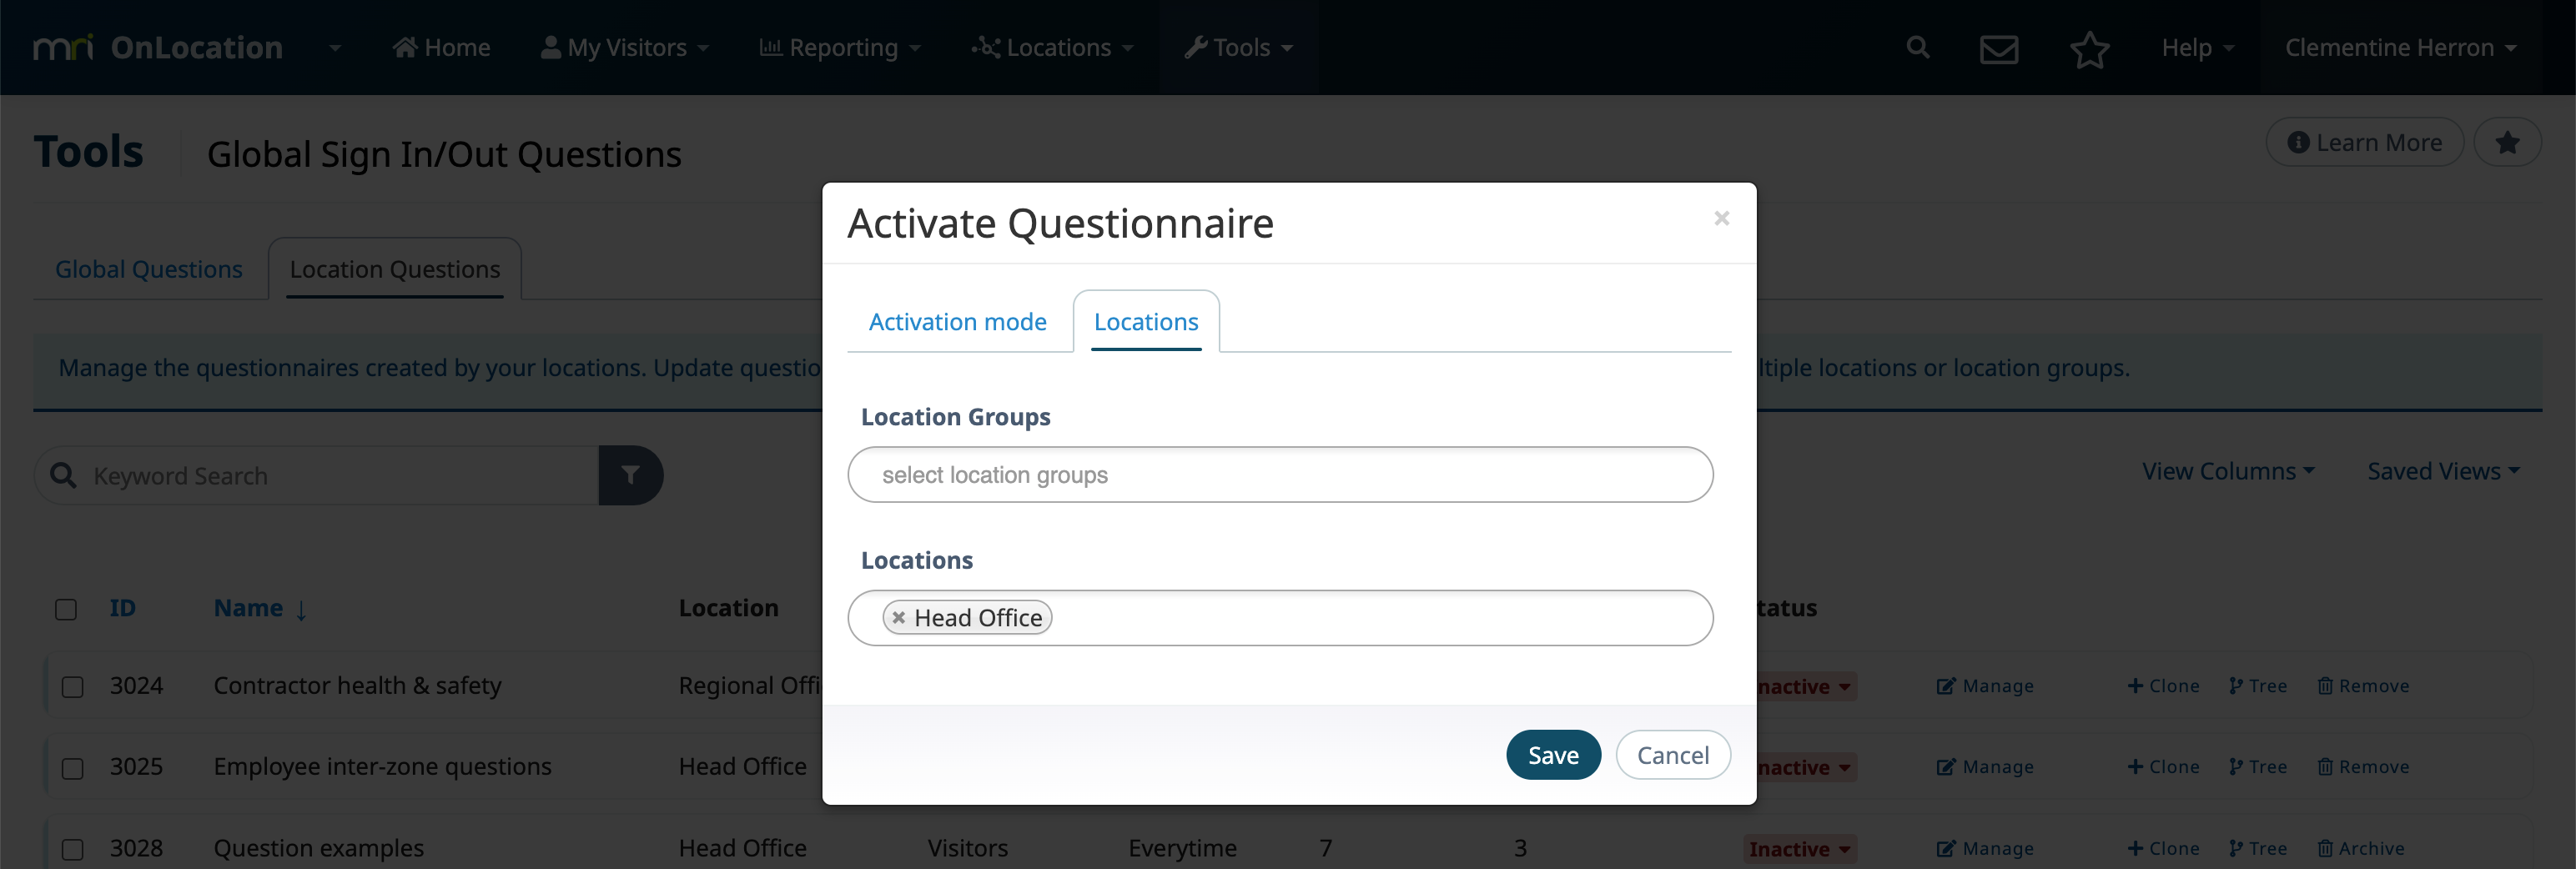Image resolution: width=2576 pixels, height=869 pixels.
Task: Expand the My Visitors menu
Action: (x=624, y=48)
